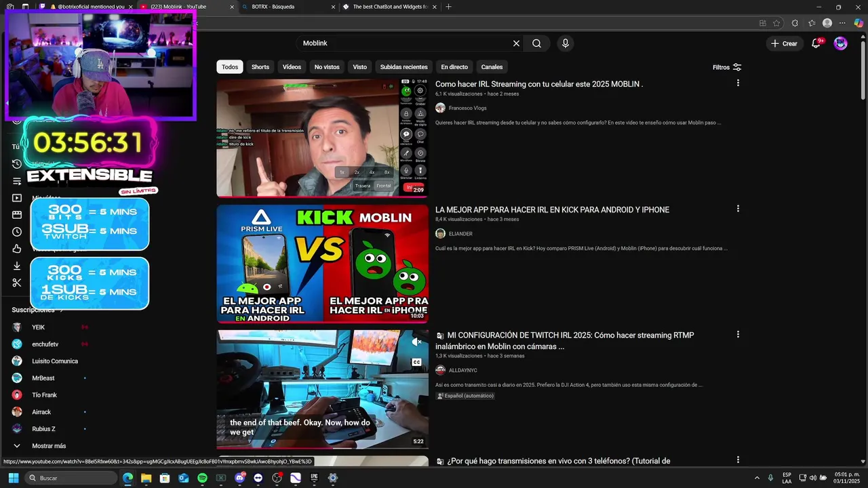Image resolution: width=868 pixels, height=488 pixels.
Task: Select the Vídeos filter chip
Action: pos(292,67)
